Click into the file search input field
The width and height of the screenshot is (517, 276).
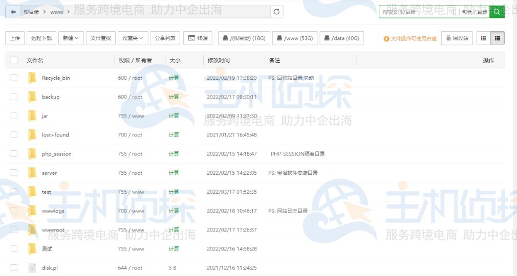pos(415,12)
